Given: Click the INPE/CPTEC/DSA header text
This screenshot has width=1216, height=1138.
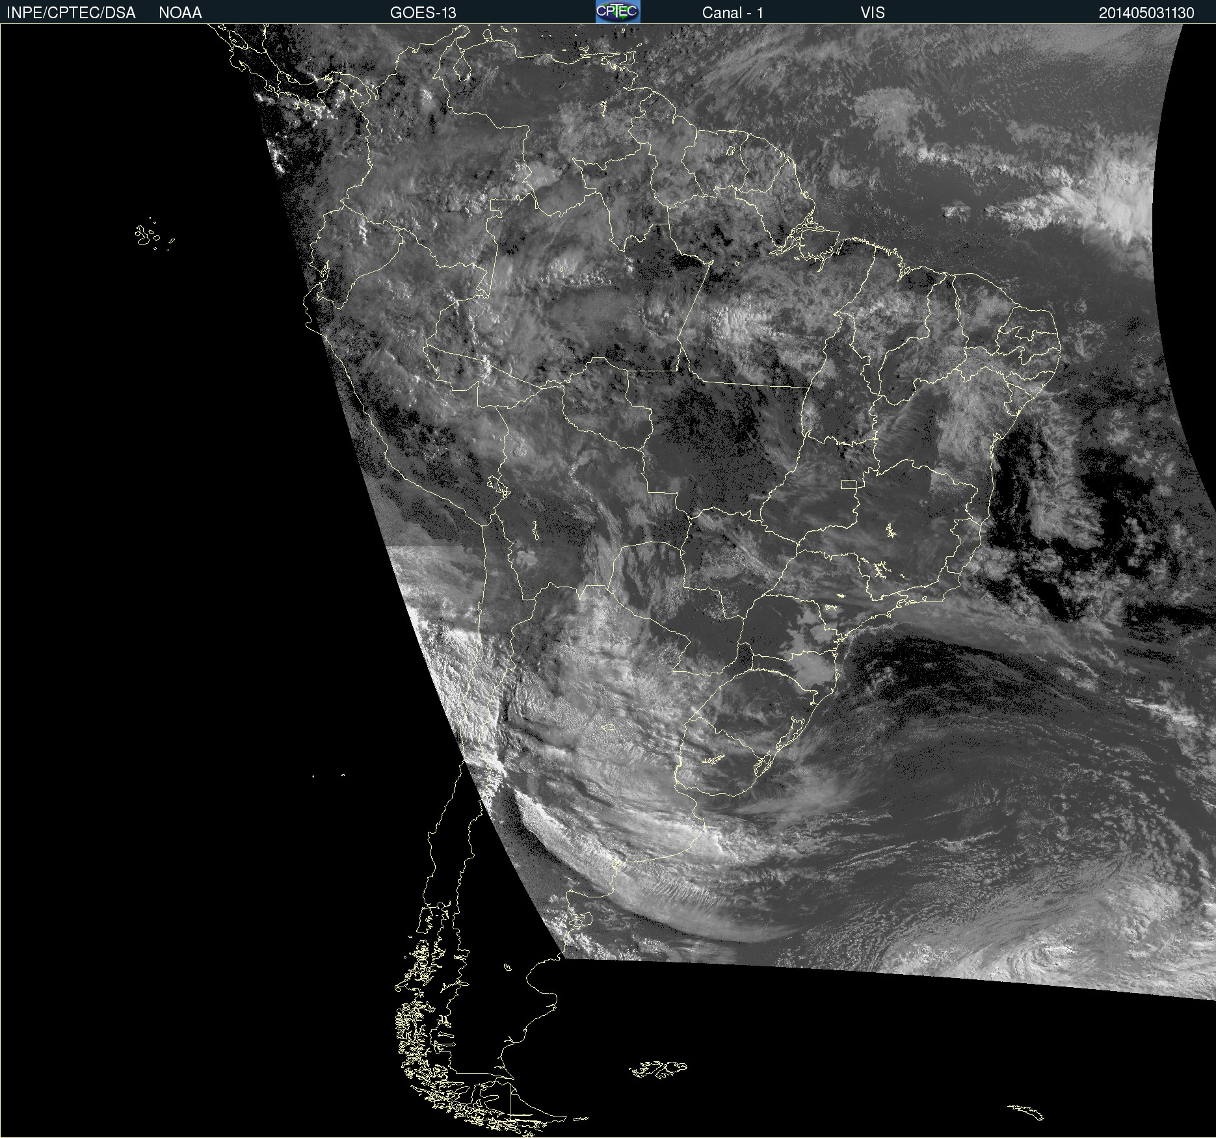Looking at the screenshot, I should pos(71,13).
